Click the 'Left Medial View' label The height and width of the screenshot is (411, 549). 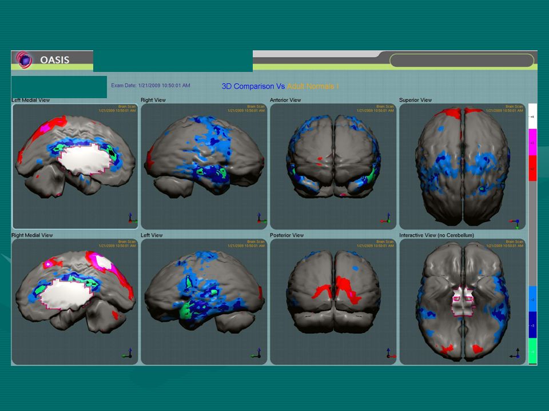31,100
